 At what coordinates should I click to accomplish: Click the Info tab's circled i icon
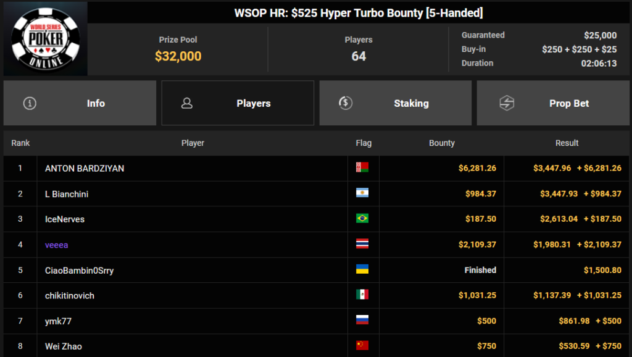[30, 103]
